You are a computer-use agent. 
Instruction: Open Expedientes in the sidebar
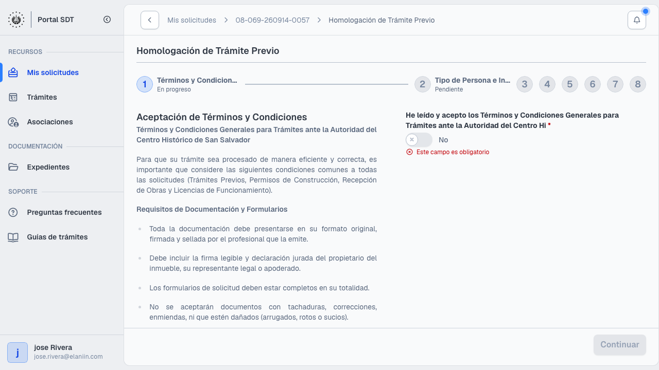point(62,167)
